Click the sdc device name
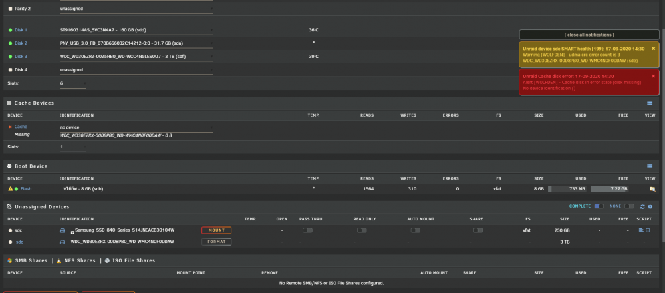The height and width of the screenshot is (293, 665). tap(19, 230)
